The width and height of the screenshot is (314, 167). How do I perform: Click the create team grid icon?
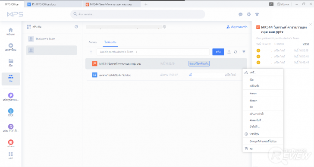tap(29, 27)
